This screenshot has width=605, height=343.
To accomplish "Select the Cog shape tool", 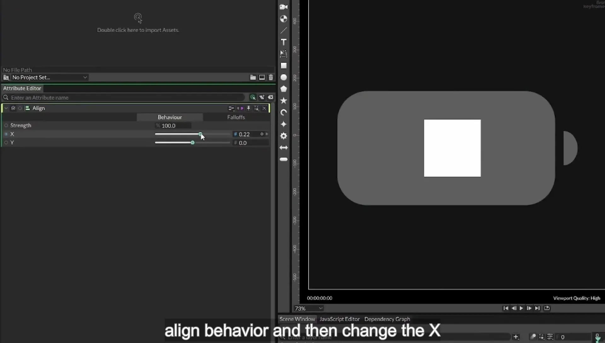I will click(284, 136).
